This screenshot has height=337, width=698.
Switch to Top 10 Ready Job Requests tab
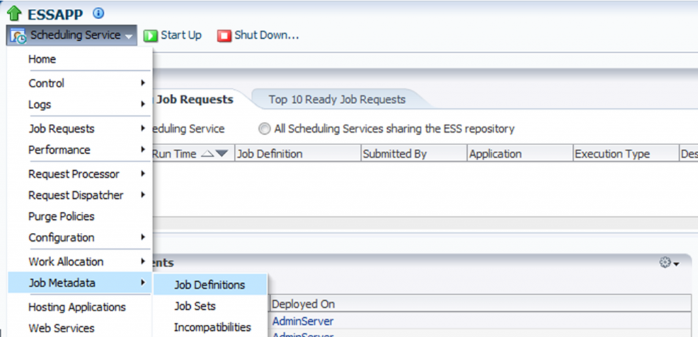pos(337,99)
